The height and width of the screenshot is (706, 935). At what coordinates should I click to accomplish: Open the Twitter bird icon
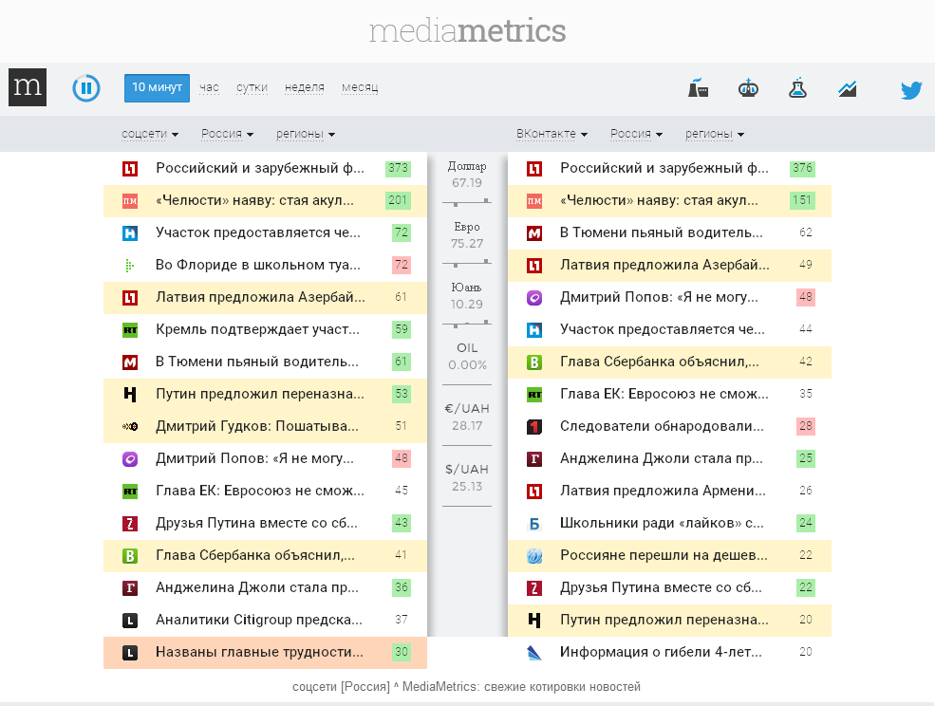coord(911,90)
